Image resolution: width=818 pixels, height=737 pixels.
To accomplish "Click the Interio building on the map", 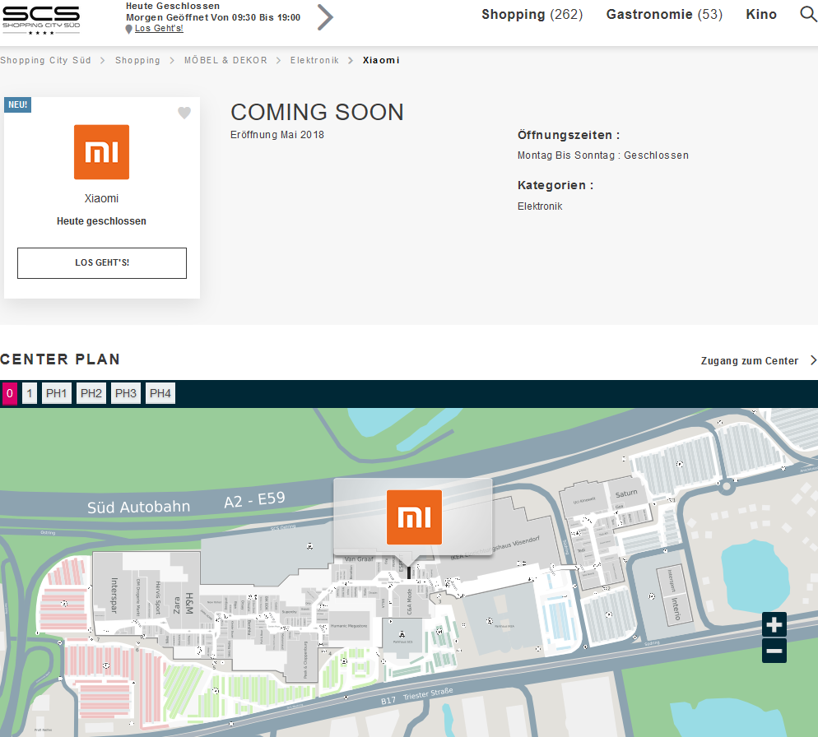I will point(676,609).
